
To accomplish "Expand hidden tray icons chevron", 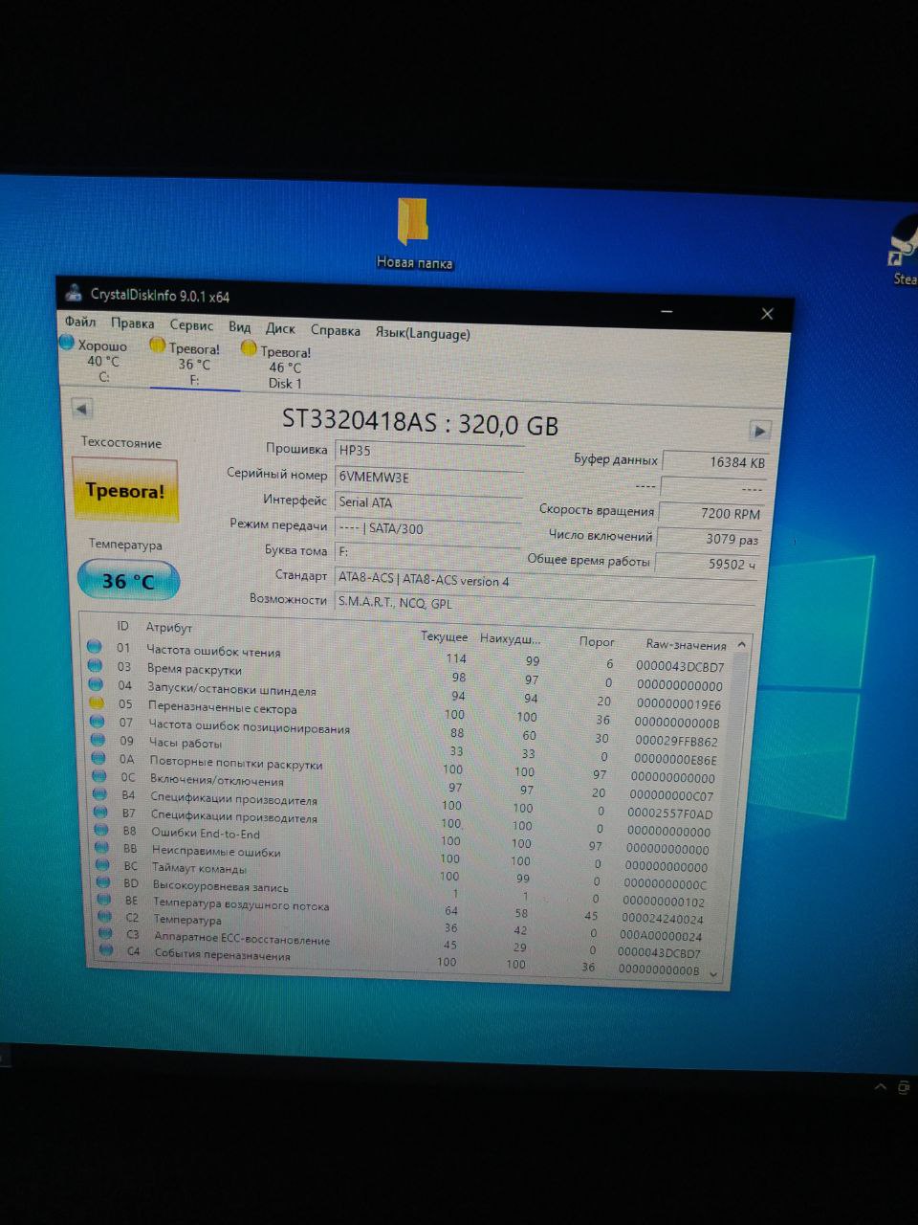I will point(880,1087).
